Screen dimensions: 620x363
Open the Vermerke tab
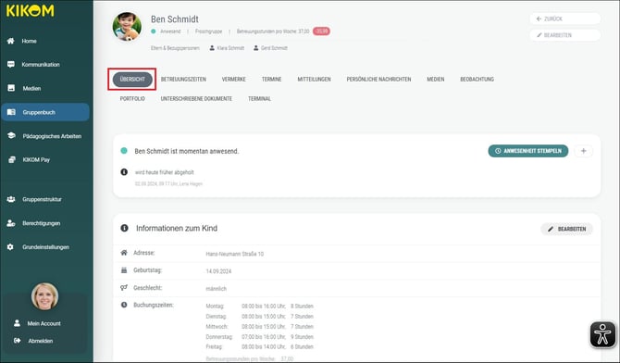(234, 79)
